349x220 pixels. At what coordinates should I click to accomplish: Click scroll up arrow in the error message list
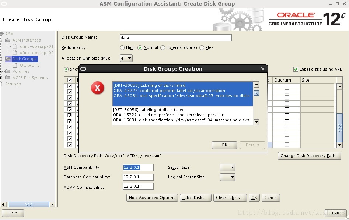256,85
